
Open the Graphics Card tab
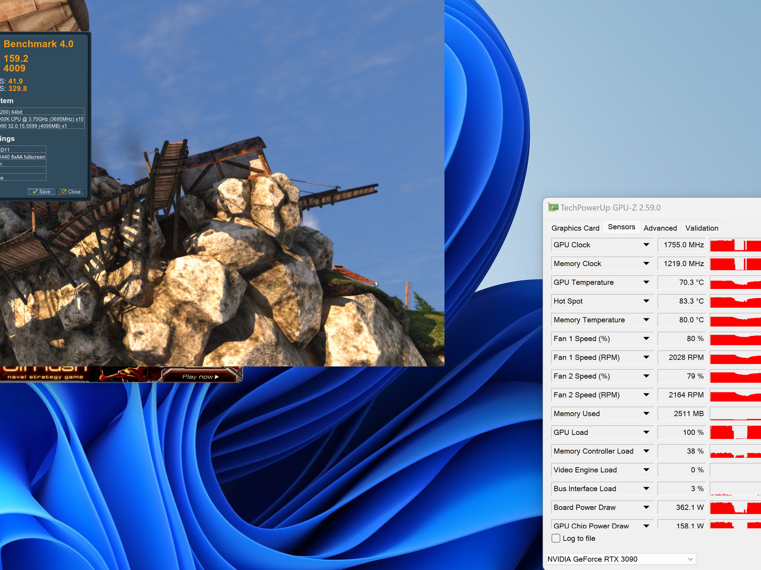click(575, 228)
